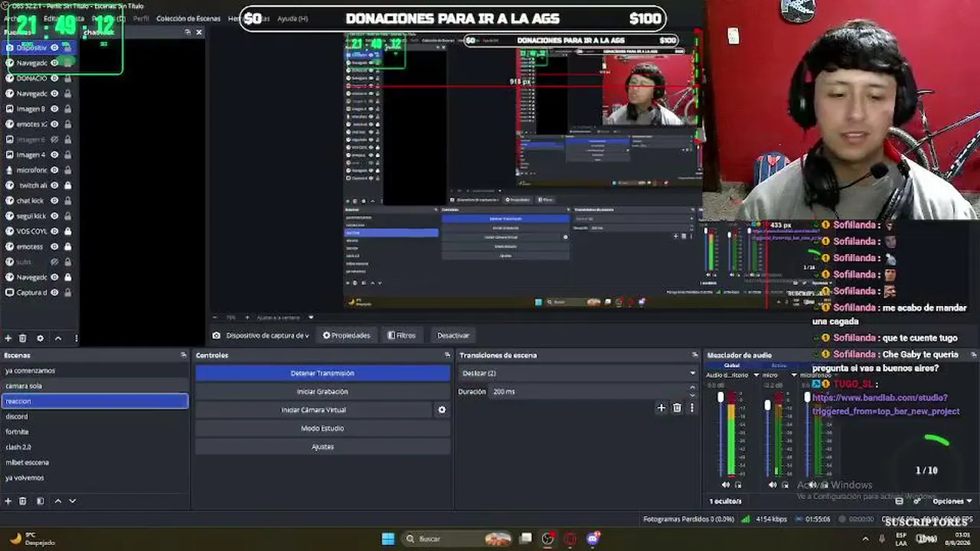Open transition properties three-dot menu
980x551 pixels.
pos(692,408)
